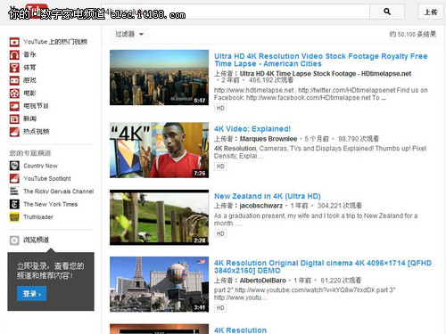Image resolution: width=446 pixels, height=334 pixels.
Task: Expand the filter dropdown above the results
Action: [129, 34]
